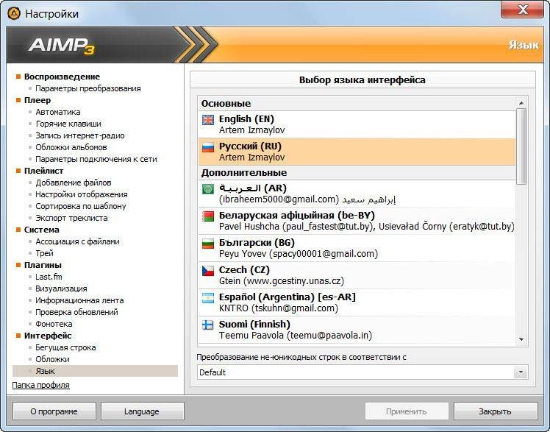The image size is (550, 432).
Task: Open Экспорт треклиста settings
Action: coord(71,218)
